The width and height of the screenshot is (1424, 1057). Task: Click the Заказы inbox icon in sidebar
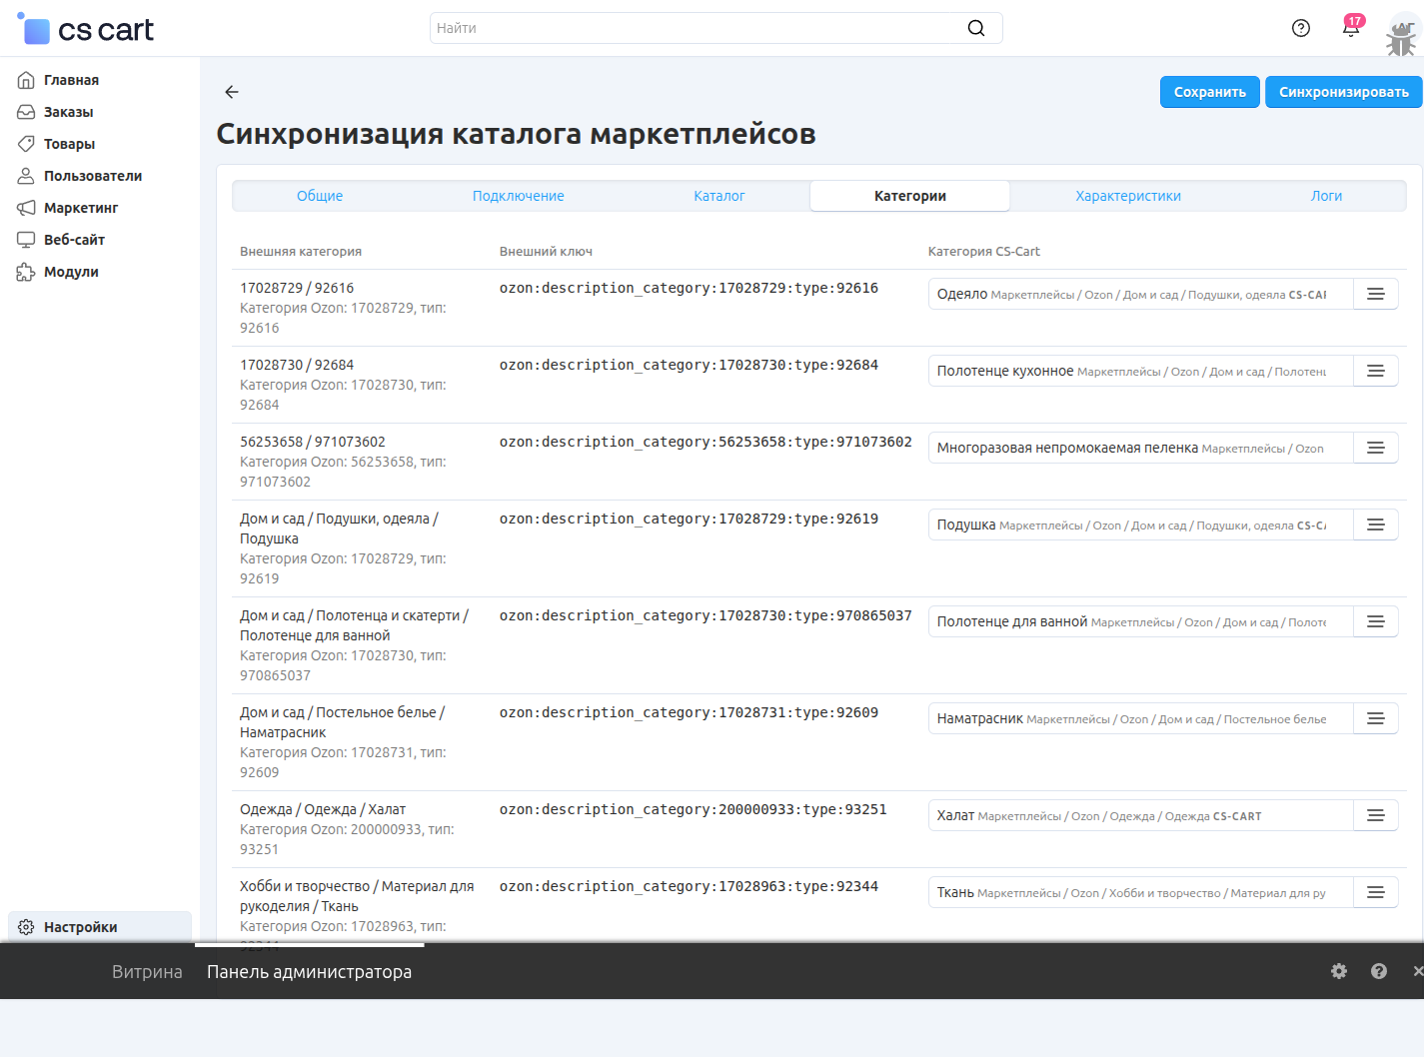pos(26,112)
